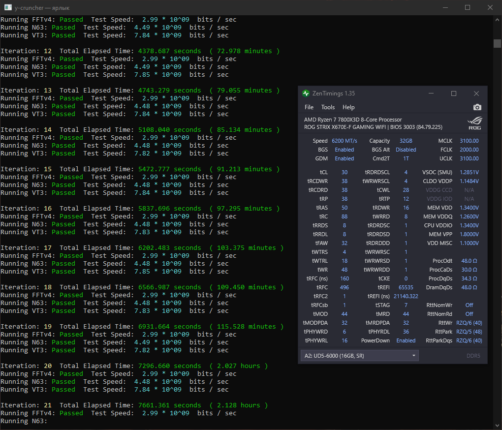Click the ROG logo in ZenTimings
The height and width of the screenshot is (430, 502).
click(x=474, y=123)
